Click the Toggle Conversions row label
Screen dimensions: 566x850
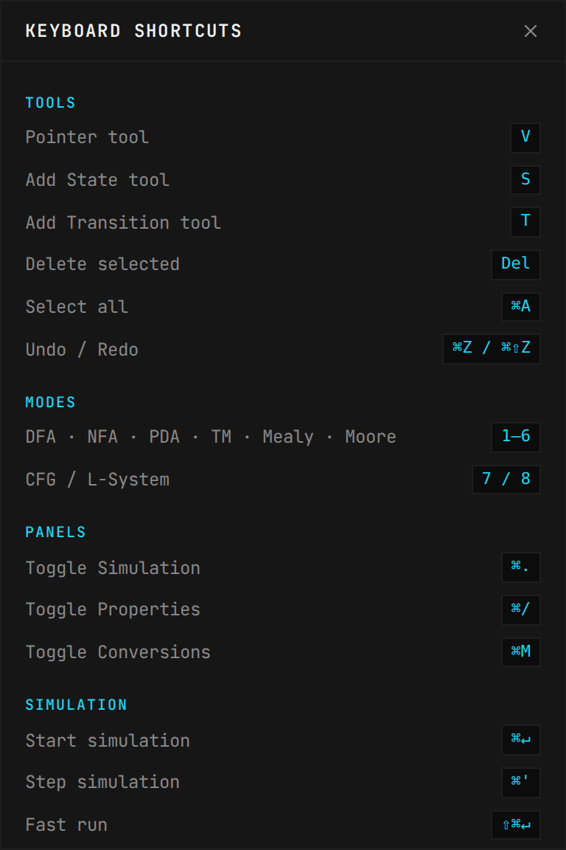click(x=118, y=652)
